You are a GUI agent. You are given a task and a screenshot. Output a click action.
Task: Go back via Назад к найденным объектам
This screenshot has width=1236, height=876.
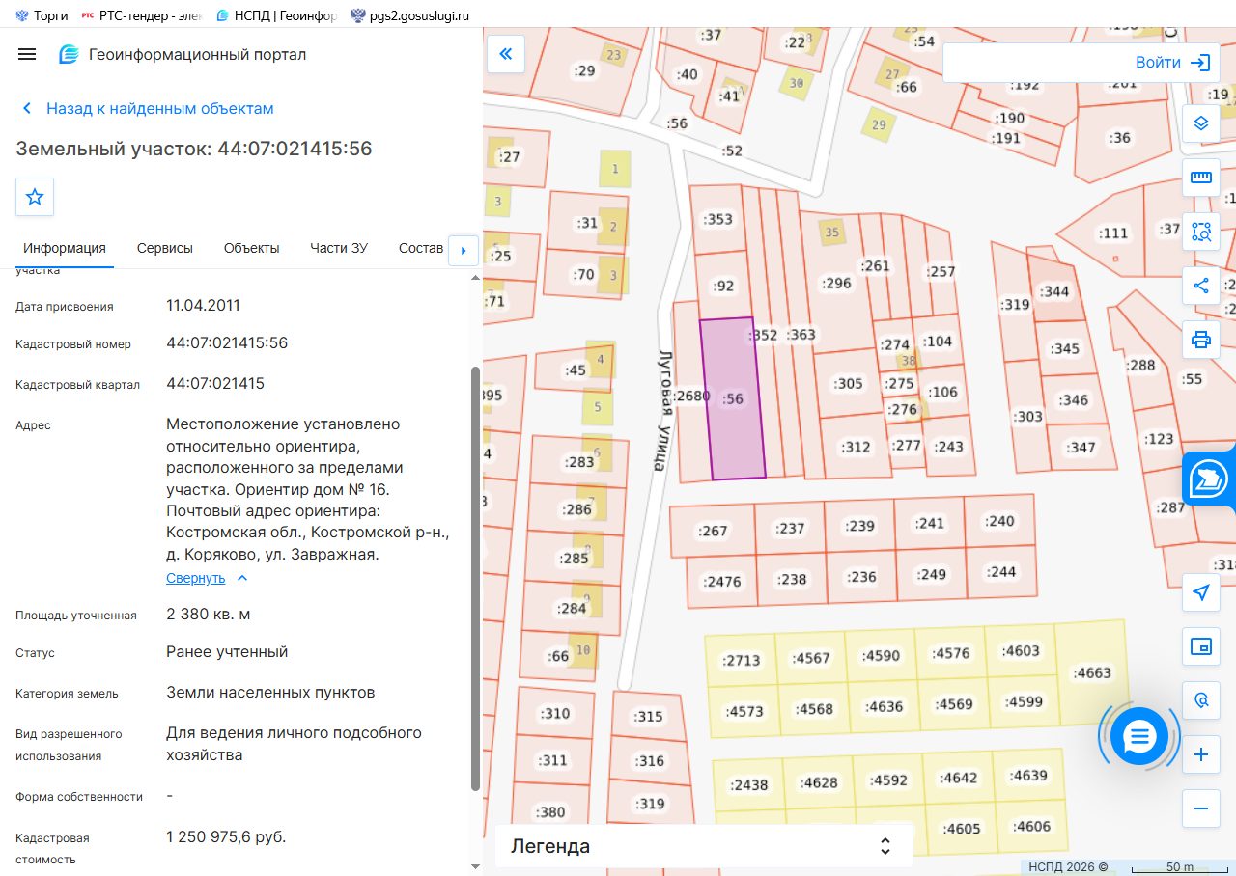click(150, 108)
